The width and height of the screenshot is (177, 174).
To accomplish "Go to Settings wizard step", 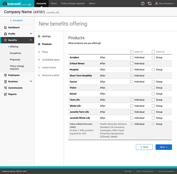I will (46, 36).
